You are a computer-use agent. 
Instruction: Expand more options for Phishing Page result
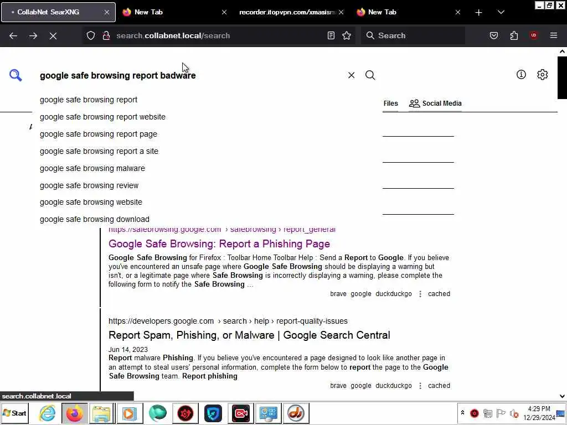pyautogui.click(x=420, y=294)
